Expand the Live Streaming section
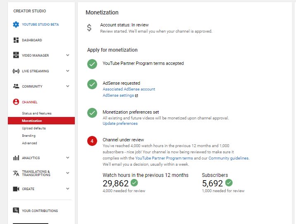Image resolution: width=296 pixels, height=224 pixels. pyautogui.click(x=67, y=71)
